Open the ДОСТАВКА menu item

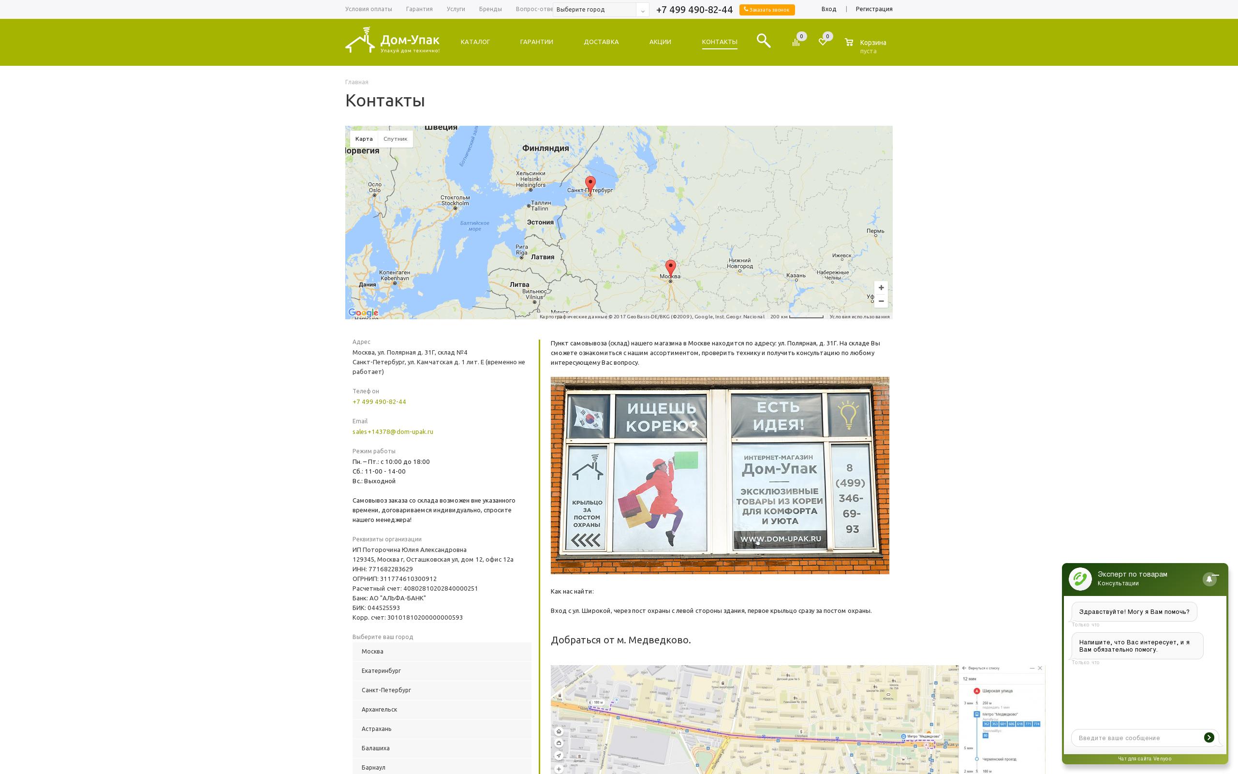coord(601,42)
